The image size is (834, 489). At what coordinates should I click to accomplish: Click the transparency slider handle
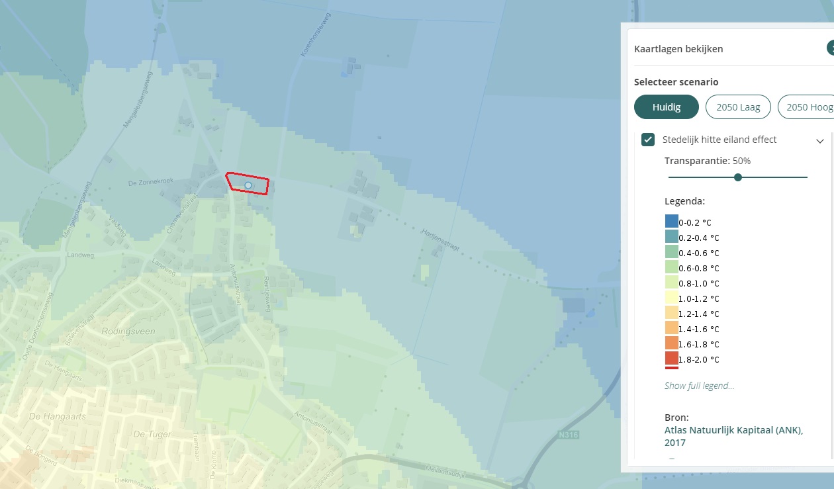(738, 177)
